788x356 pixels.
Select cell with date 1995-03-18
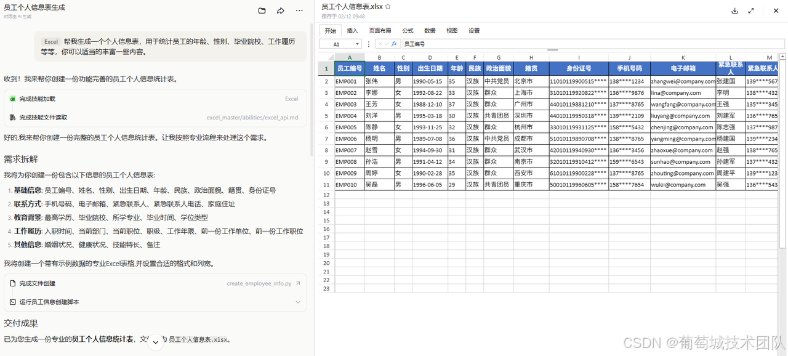point(430,115)
